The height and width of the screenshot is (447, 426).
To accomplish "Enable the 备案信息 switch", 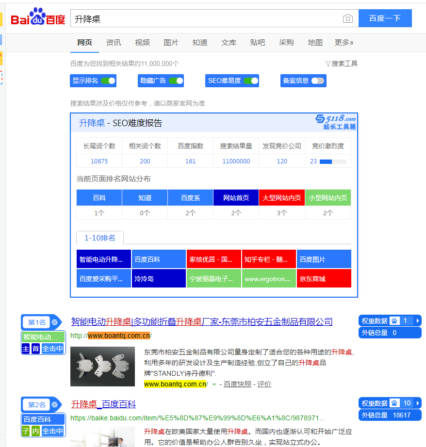I will [318, 80].
